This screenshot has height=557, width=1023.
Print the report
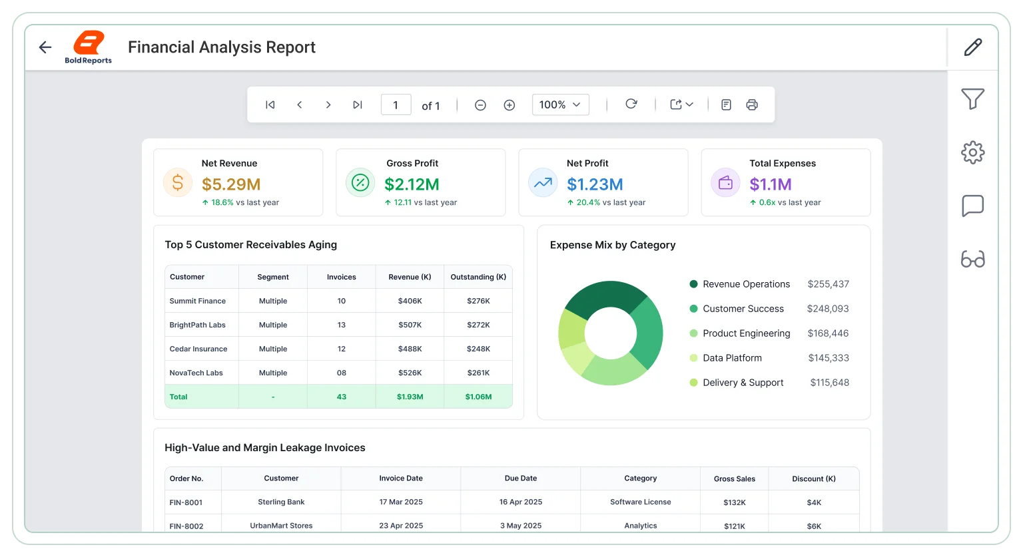(752, 104)
